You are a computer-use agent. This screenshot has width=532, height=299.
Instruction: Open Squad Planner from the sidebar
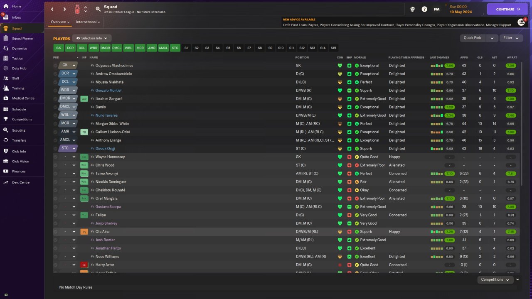pos(22,38)
